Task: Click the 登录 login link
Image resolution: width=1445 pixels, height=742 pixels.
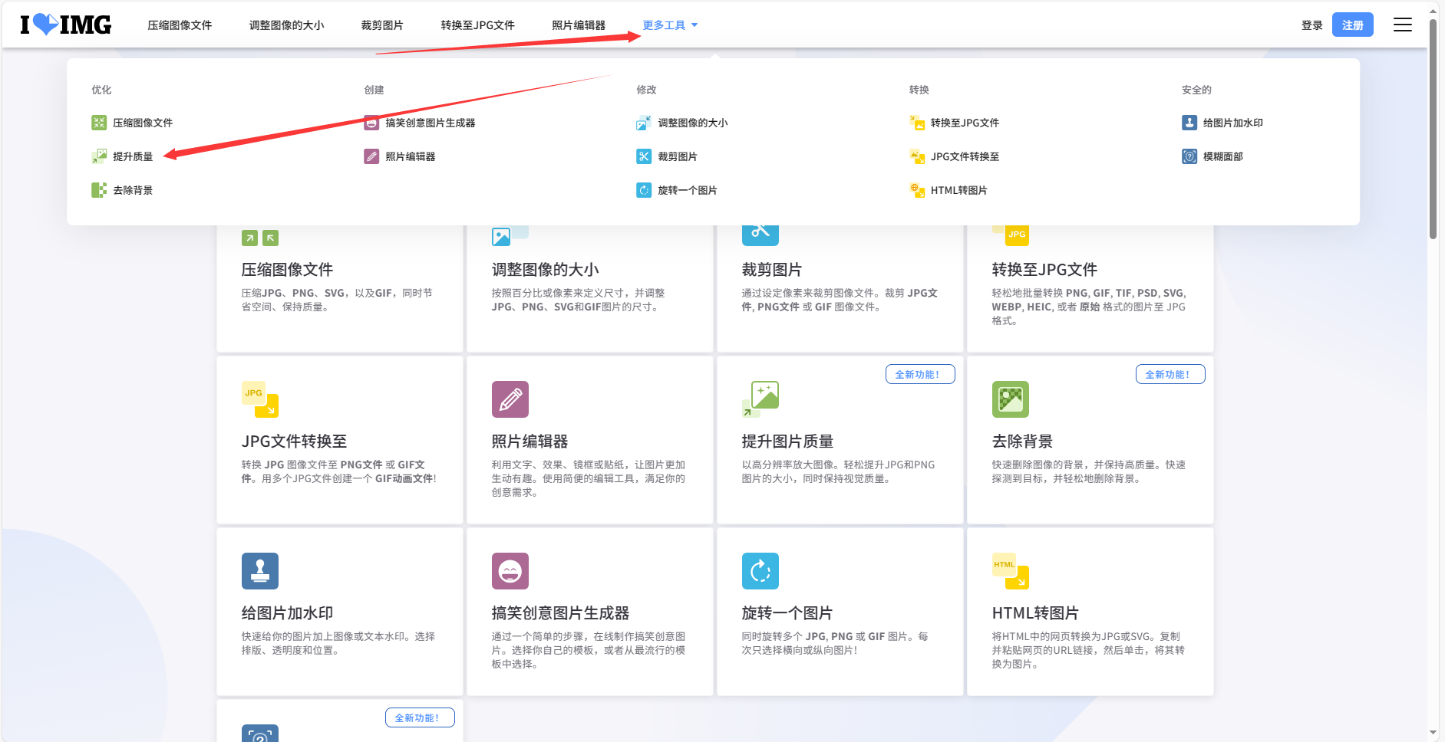Action: (x=1311, y=25)
